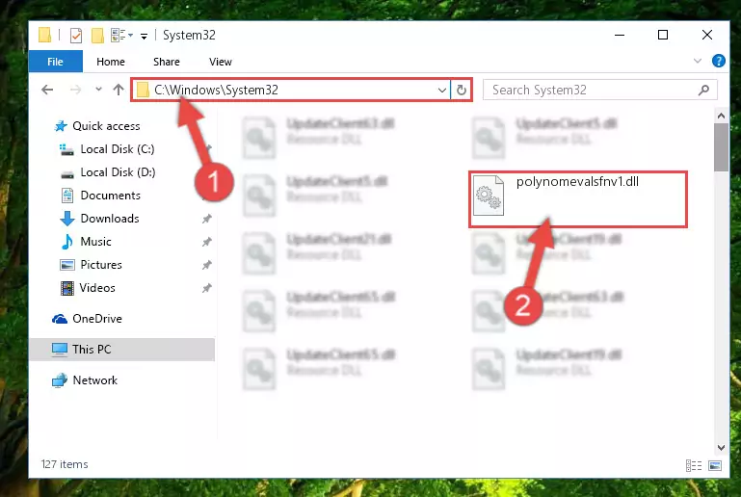The width and height of the screenshot is (741, 497).
Task: Refresh the System32 folder
Action: click(462, 90)
